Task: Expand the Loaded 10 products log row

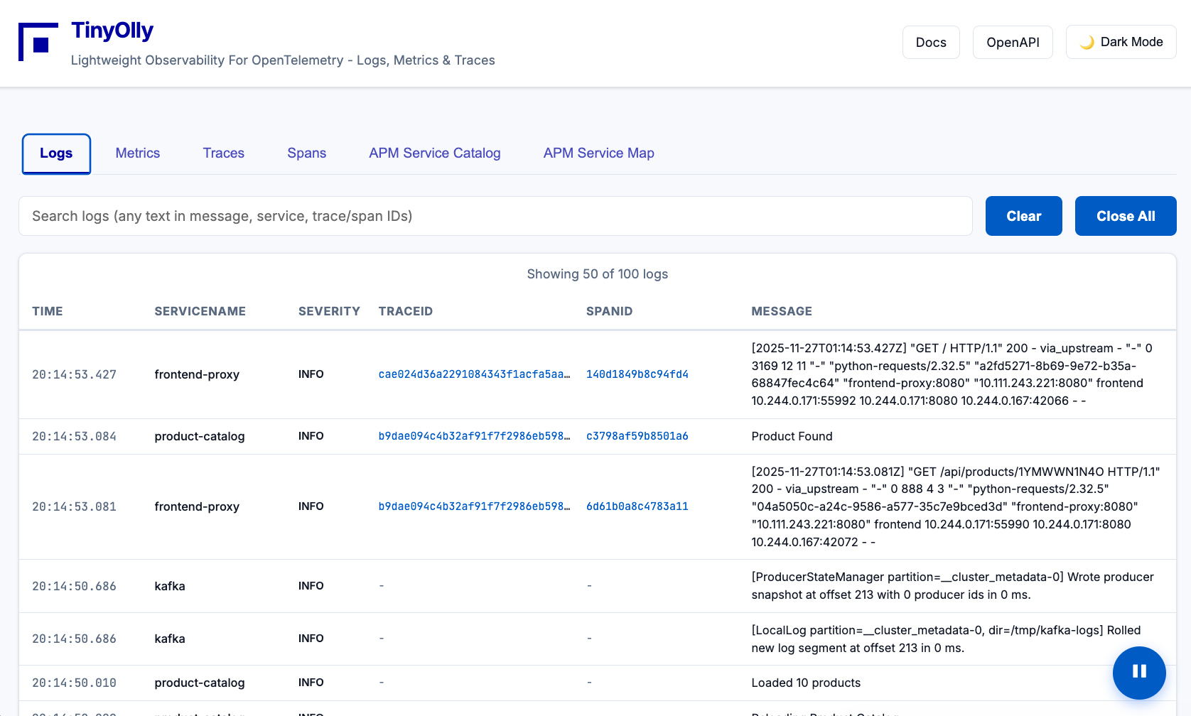Action: (x=805, y=683)
